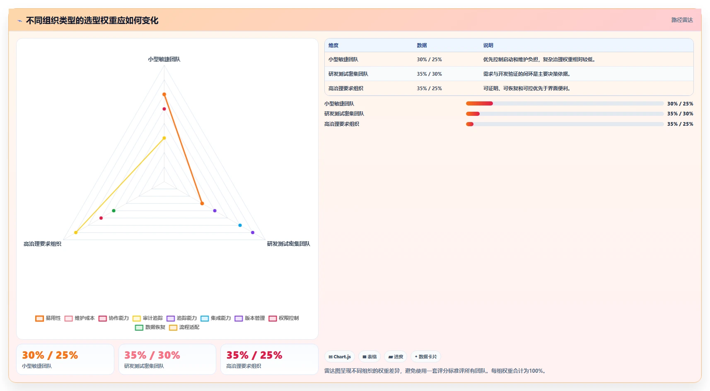
Task: Click the 数据卡片 tag
Action: click(426, 357)
